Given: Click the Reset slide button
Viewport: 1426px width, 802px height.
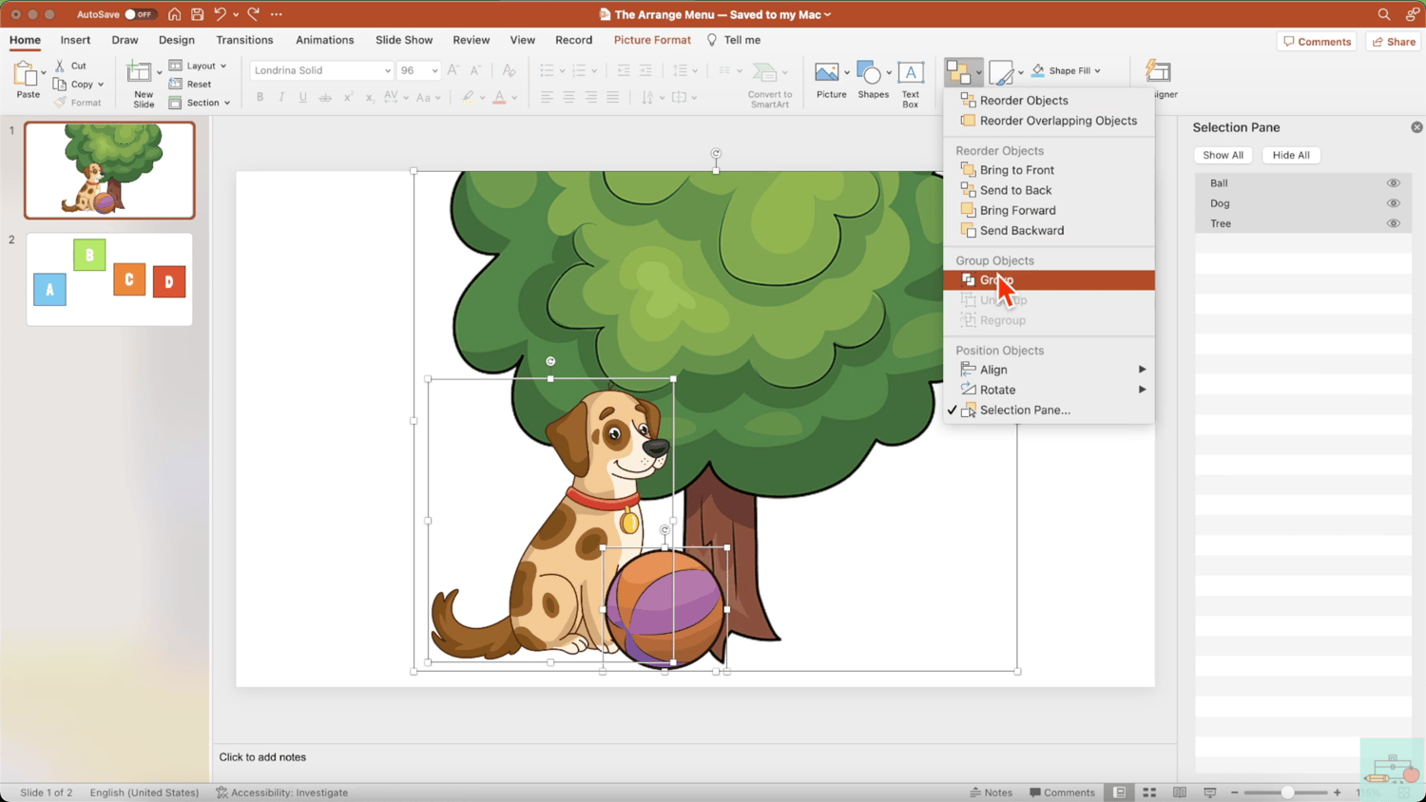Looking at the screenshot, I should (190, 85).
